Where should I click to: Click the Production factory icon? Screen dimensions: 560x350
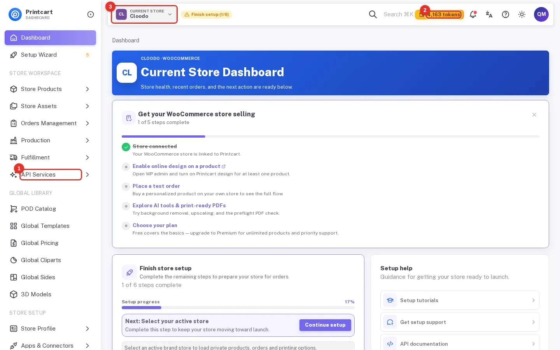[14, 140]
